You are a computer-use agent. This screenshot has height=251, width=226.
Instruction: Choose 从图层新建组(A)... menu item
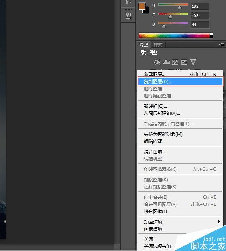(x=180, y=113)
